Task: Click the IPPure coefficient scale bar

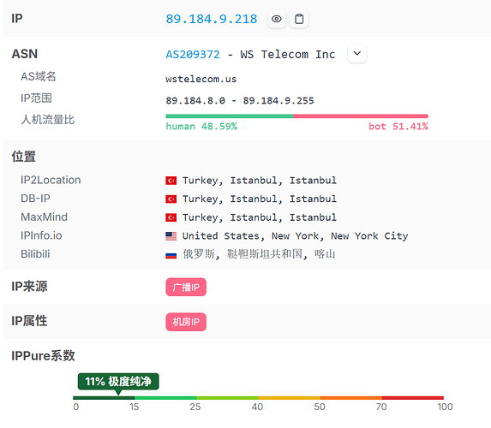Action: tap(258, 398)
